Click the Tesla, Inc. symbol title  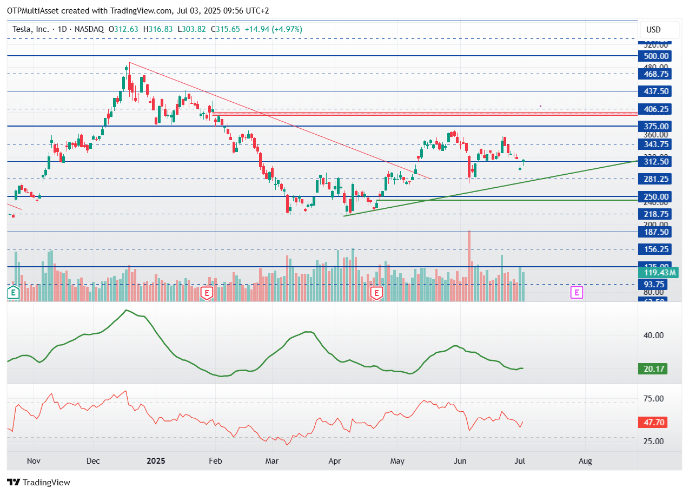(x=30, y=29)
